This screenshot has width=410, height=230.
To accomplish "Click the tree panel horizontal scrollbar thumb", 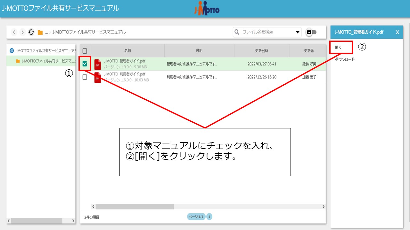I will pyautogui.click(x=36, y=221).
